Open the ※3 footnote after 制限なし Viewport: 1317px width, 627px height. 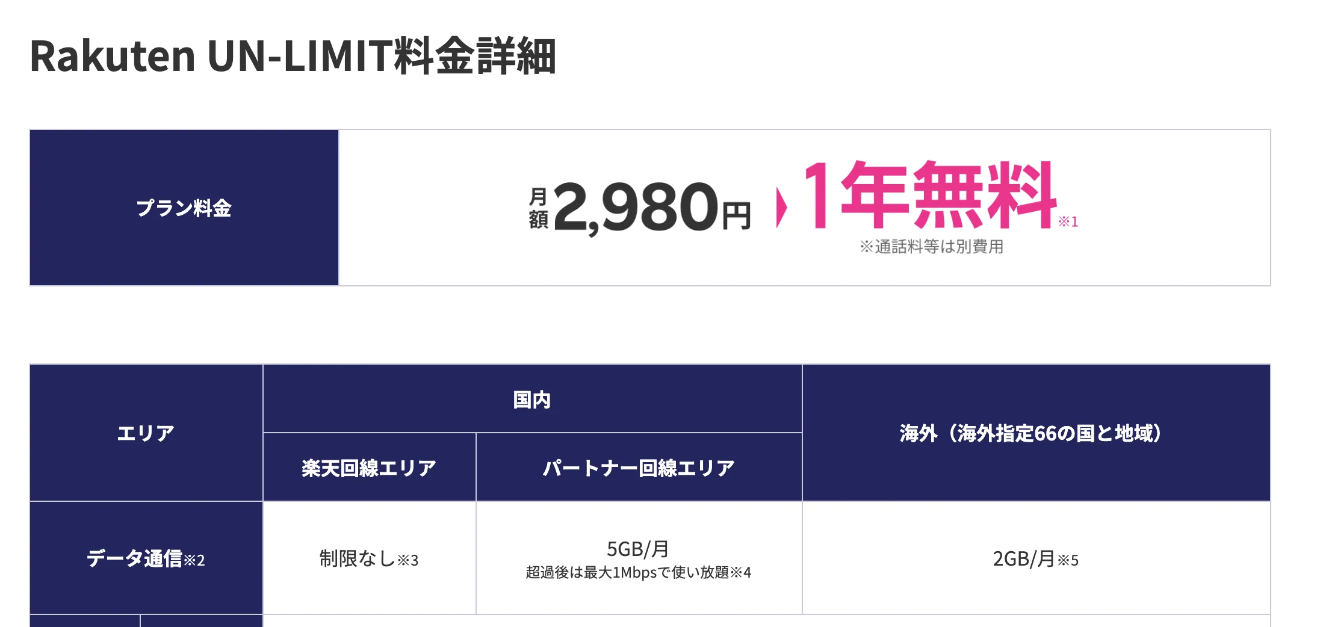coord(408,561)
